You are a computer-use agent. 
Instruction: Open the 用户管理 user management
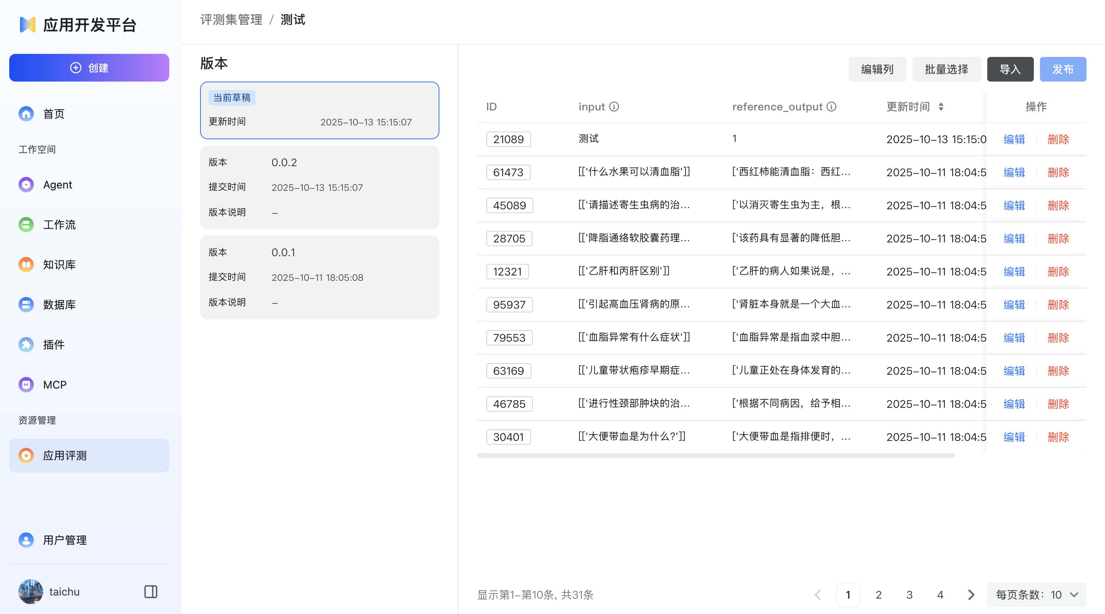65,540
